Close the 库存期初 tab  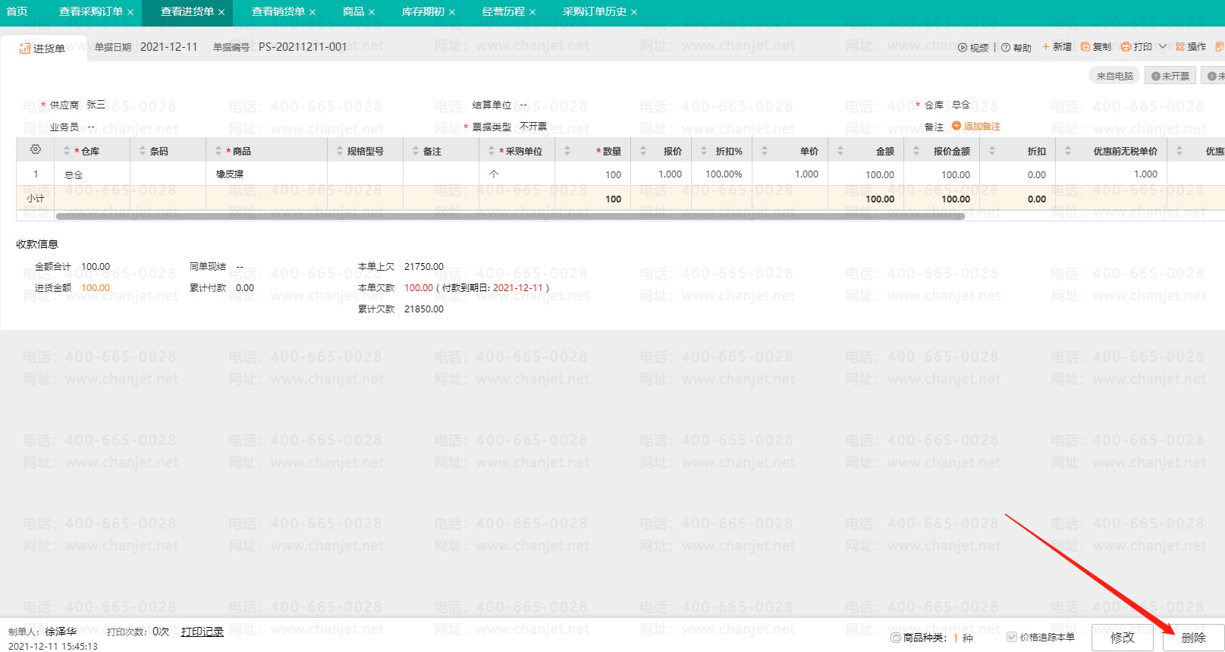pyautogui.click(x=452, y=12)
